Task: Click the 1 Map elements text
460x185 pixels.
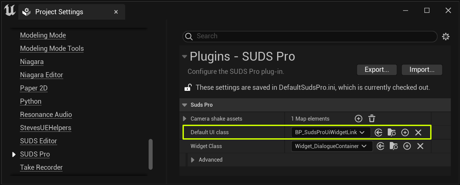Action: tap(310, 119)
